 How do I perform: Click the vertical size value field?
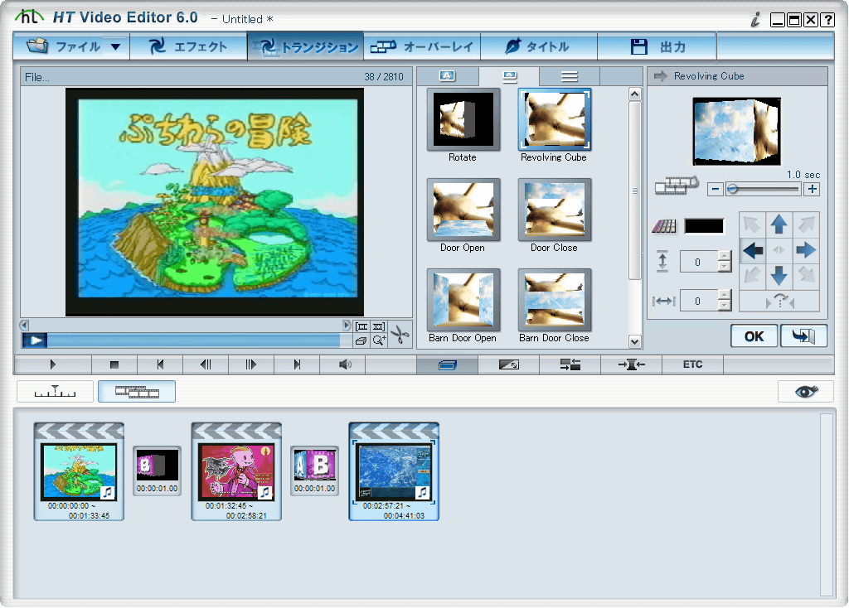pos(698,262)
